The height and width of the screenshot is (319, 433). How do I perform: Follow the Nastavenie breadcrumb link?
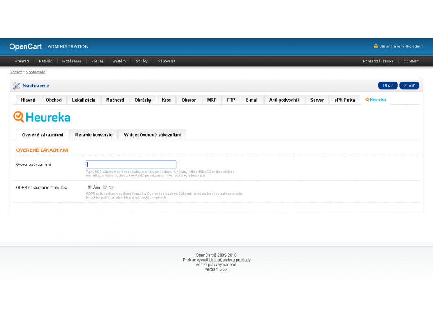point(36,72)
